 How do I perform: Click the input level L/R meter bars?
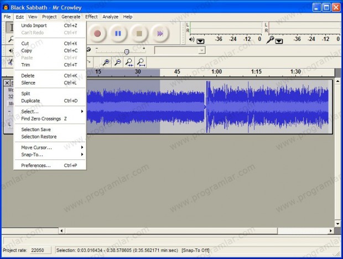[x=304, y=28]
